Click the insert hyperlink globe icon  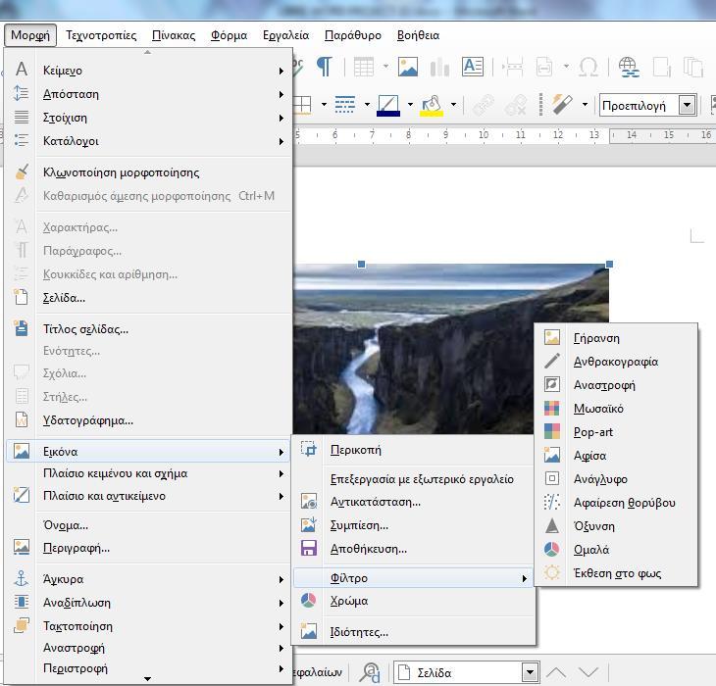pyautogui.click(x=629, y=67)
